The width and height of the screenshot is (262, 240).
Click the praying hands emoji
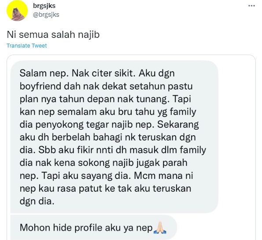pos(160,228)
